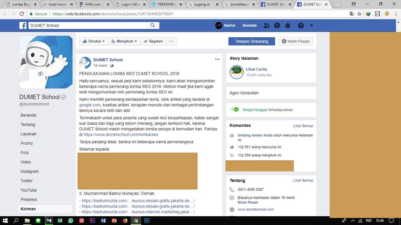Switch to the hotel murah tab
The image size is (401, 225).
(58, 4)
